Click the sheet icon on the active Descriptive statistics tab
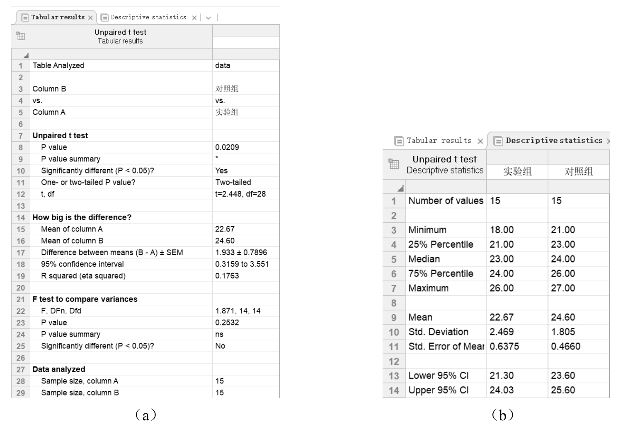 click(x=498, y=141)
